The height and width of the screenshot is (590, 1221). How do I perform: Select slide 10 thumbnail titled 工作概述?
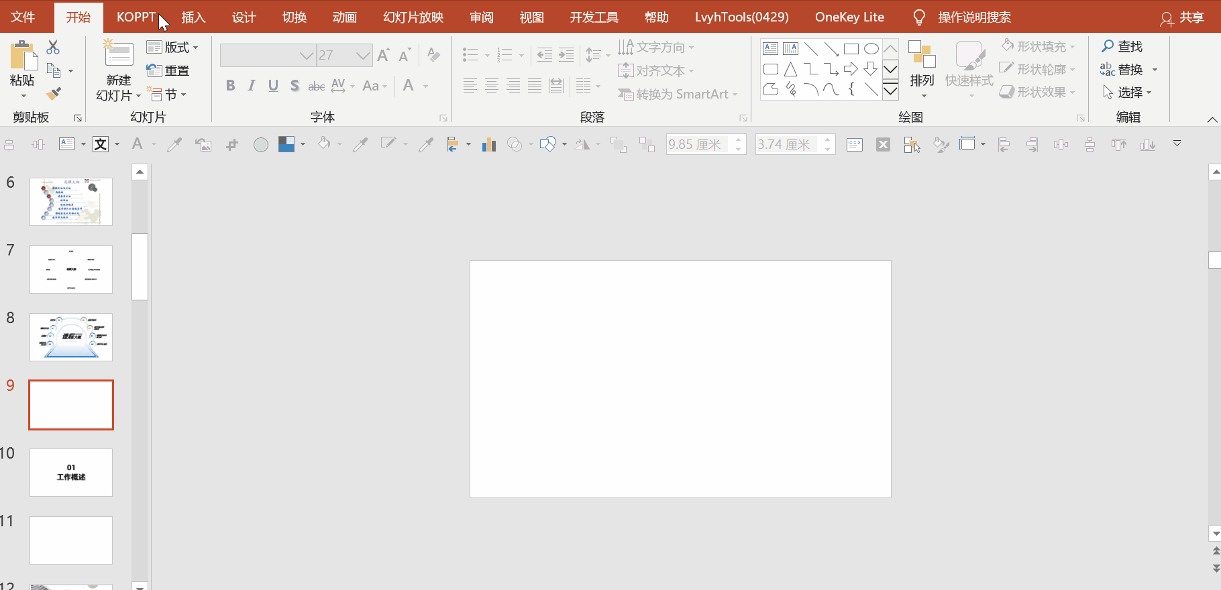pos(71,473)
